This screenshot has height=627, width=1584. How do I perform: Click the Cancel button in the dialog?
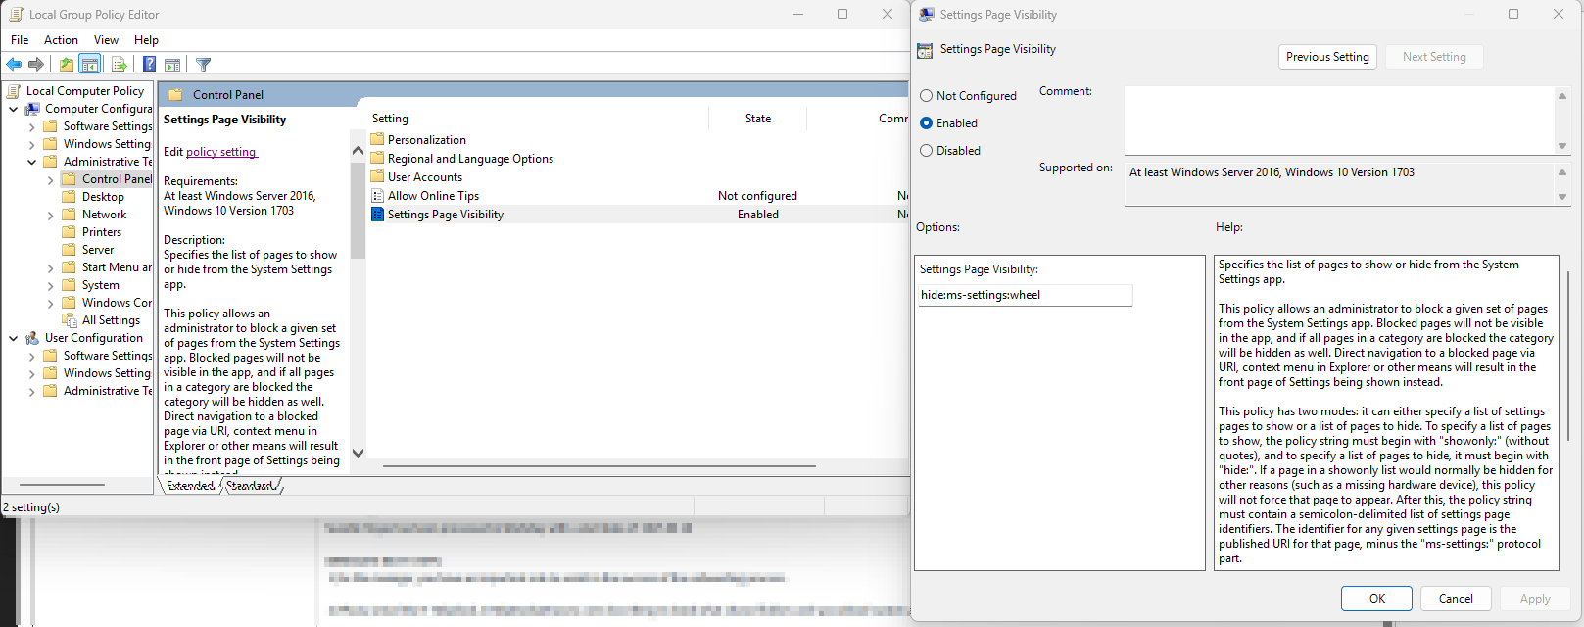click(x=1455, y=599)
